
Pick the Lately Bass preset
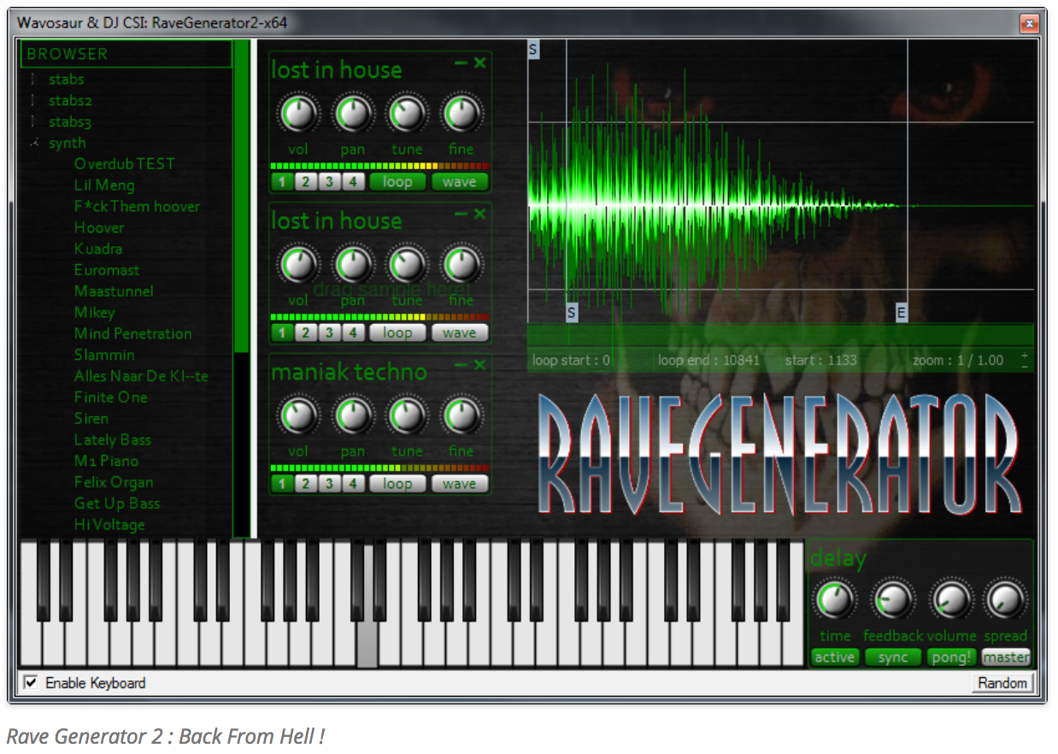coord(112,440)
